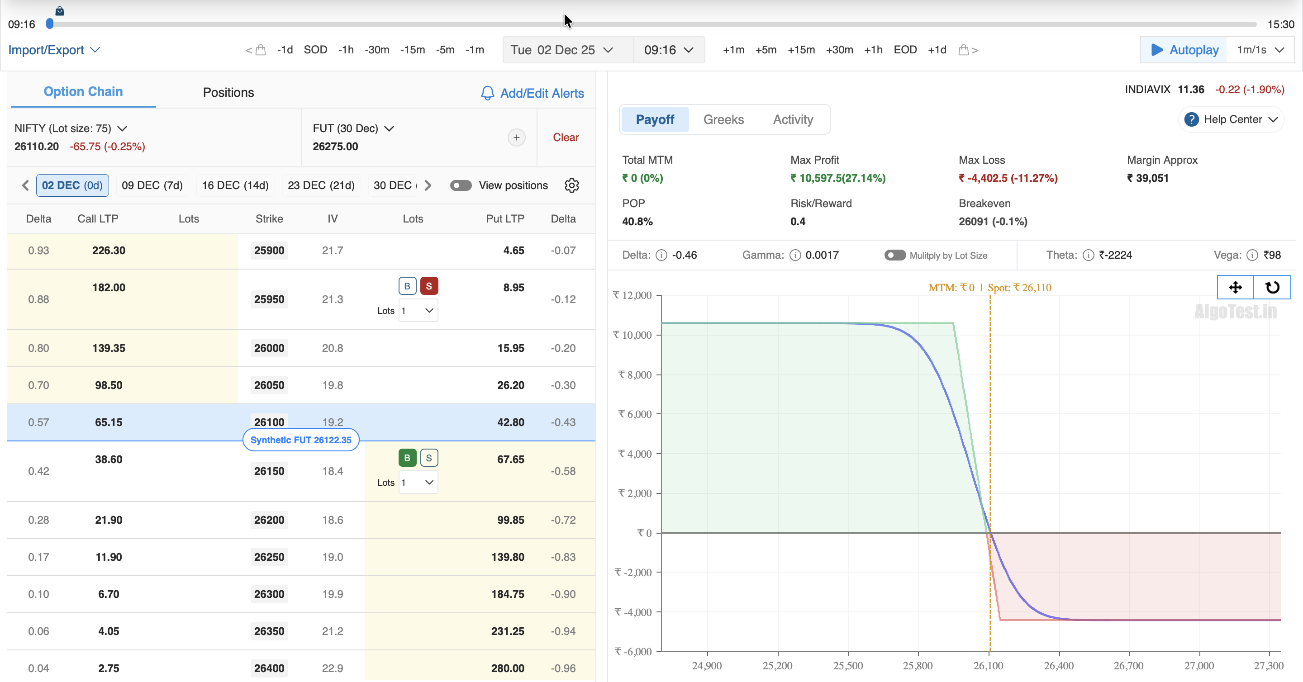Reset the payoff chart zoom
This screenshot has height=682, width=1303.
(x=1272, y=287)
